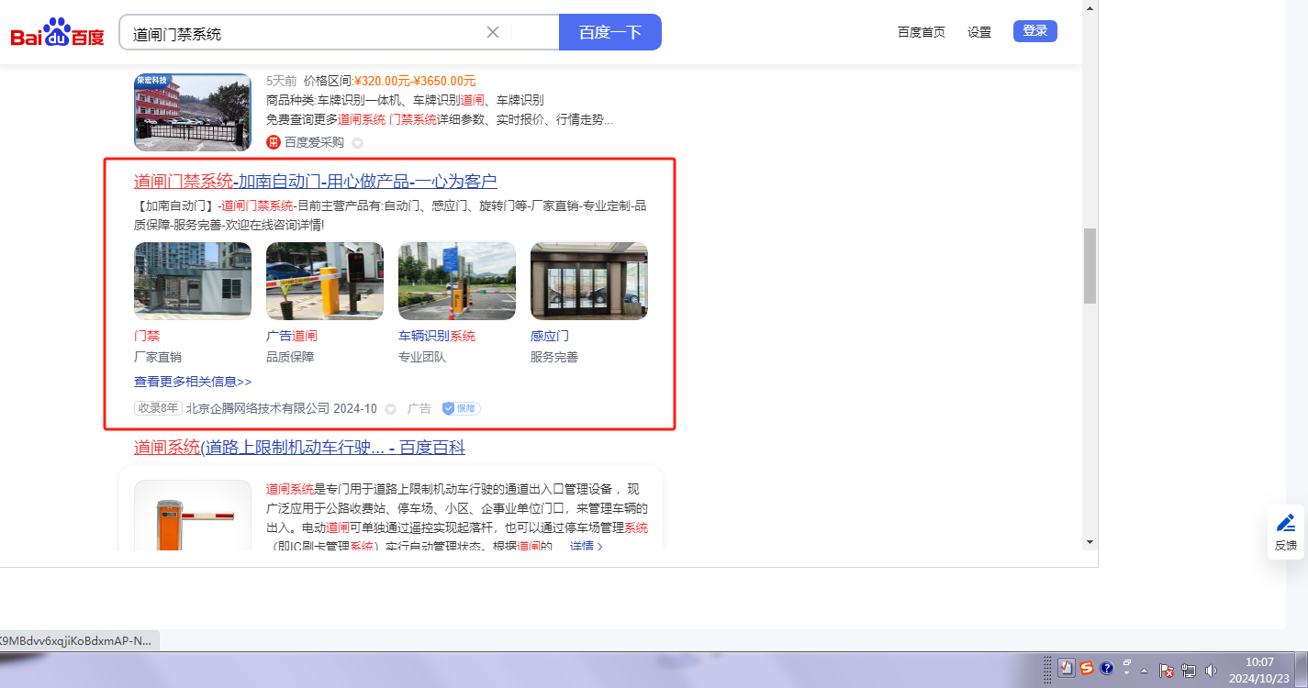Image resolution: width=1308 pixels, height=688 pixels.
Task: Click the price range ¥320.00元-¥3650.00元
Action: (x=415, y=81)
